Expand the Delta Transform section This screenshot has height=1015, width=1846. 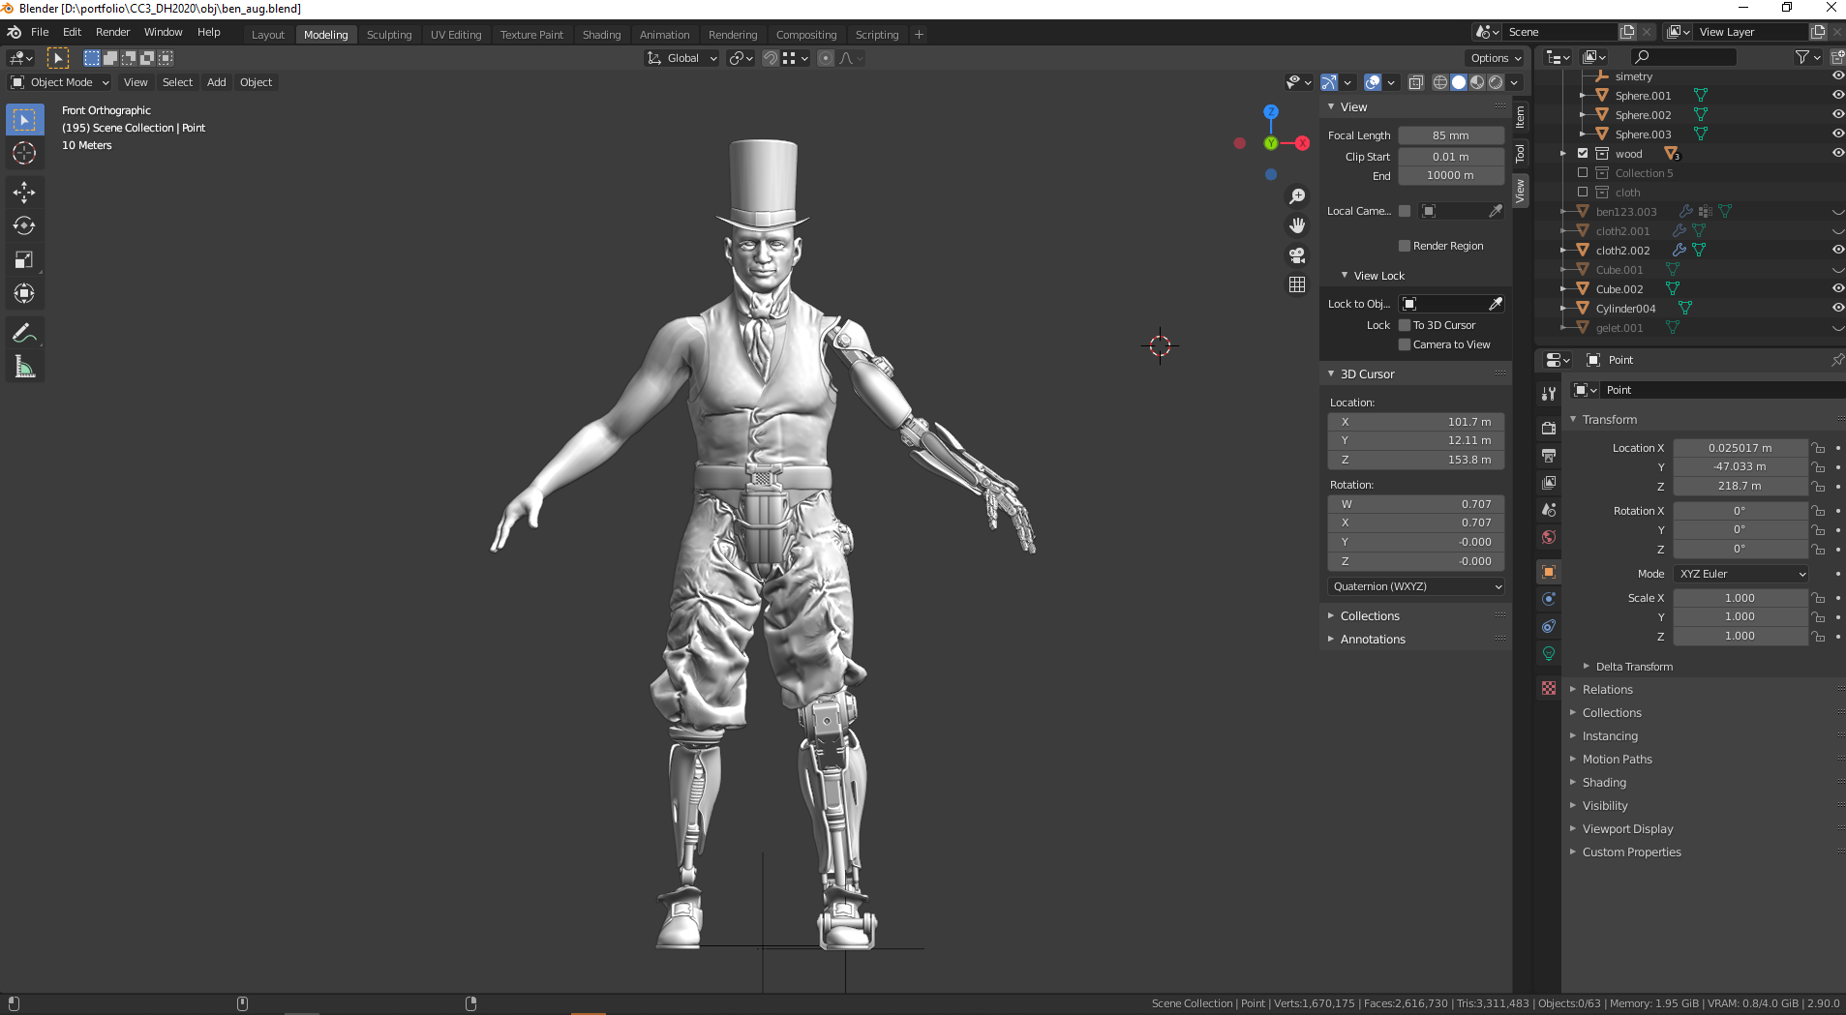(1634, 667)
